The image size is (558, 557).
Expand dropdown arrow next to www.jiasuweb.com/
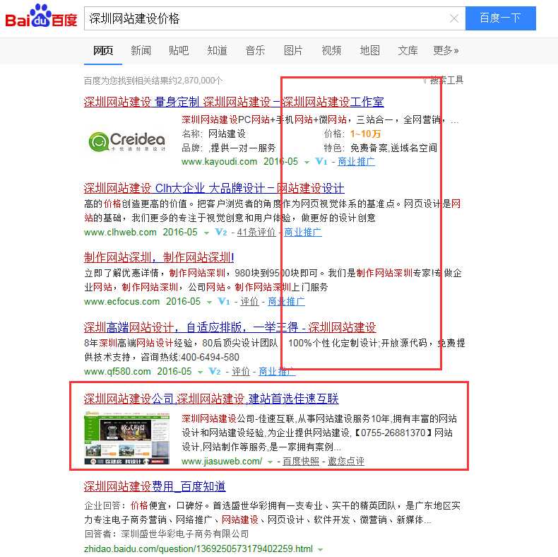pos(270,462)
